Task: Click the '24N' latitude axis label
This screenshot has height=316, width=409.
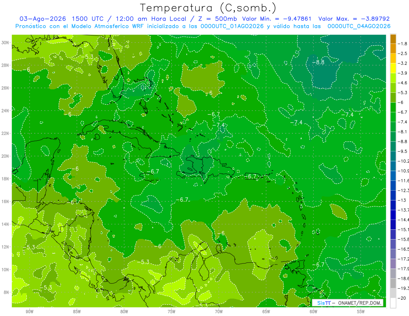Action: (x=6, y=111)
